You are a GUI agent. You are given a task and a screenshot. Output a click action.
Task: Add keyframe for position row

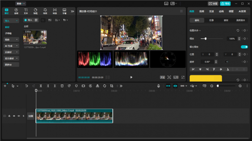pyautogui.click(x=245, y=54)
